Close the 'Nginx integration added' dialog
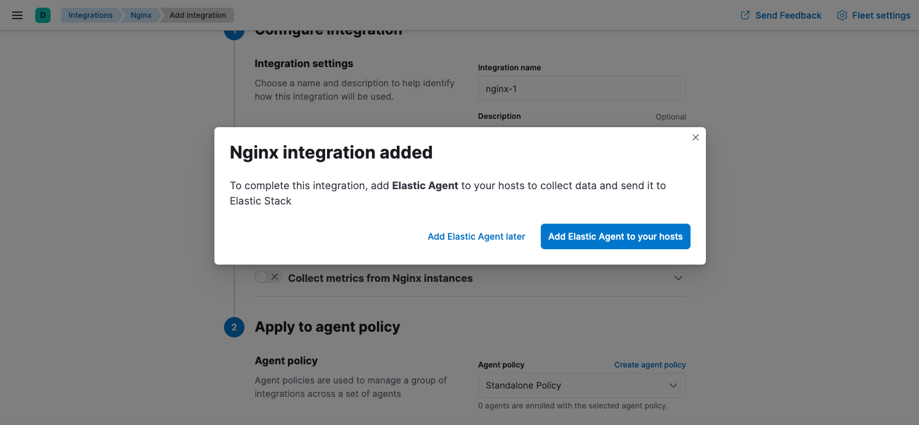The width and height of the screenshot is (919, 425). (696, 137)
